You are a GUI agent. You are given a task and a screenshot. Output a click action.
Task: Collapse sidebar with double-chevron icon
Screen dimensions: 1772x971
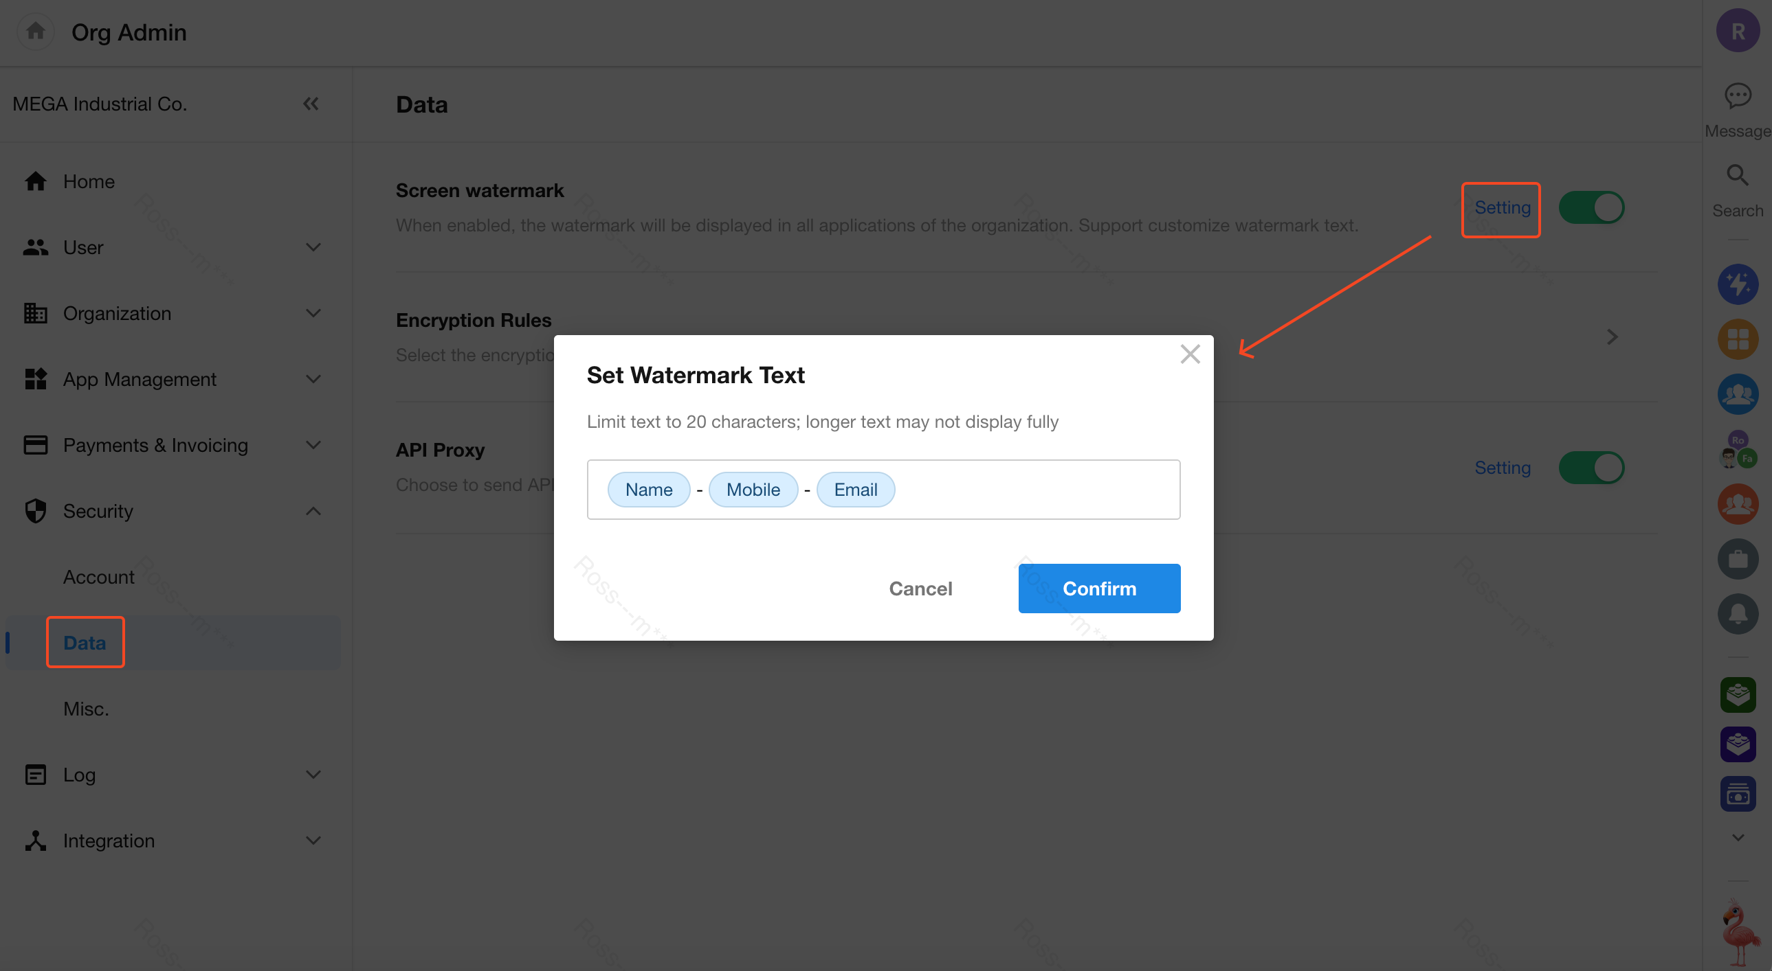click(x=311, y=104)
